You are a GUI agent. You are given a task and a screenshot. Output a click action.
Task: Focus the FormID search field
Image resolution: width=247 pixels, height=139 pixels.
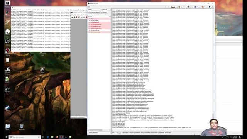(x=96, y=10)
